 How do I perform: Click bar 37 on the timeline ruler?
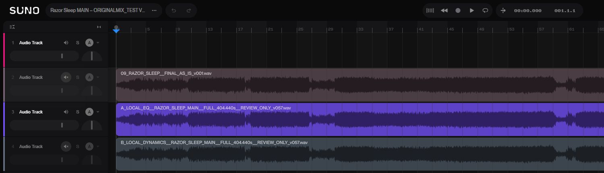click(391, 29)
